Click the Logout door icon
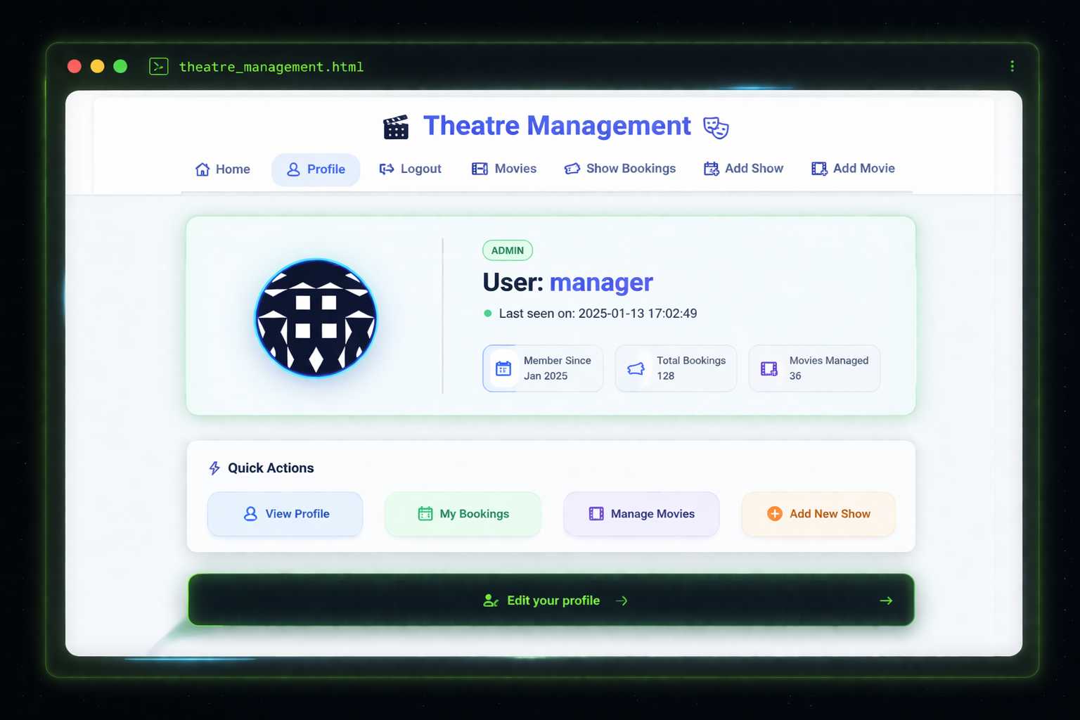1080x720 pixels. click(x=385, y=169)
